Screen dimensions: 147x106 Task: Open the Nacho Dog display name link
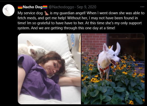tap(32, 7)
